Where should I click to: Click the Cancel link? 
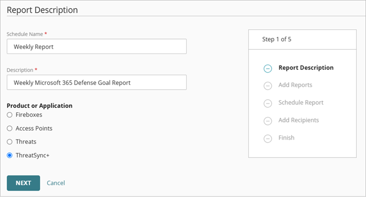point(56,183)
